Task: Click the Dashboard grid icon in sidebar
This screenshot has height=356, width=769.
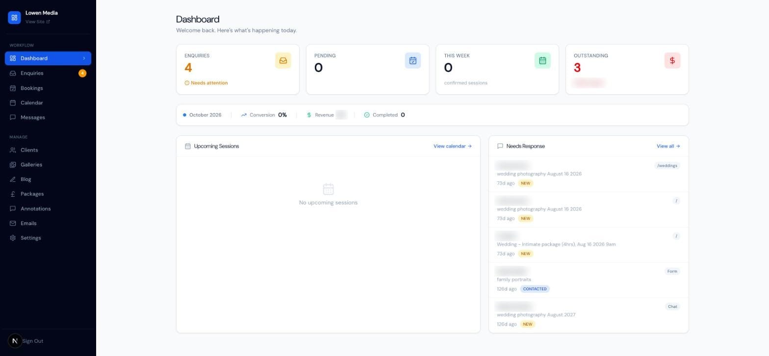Action: [x=13, y=58]
